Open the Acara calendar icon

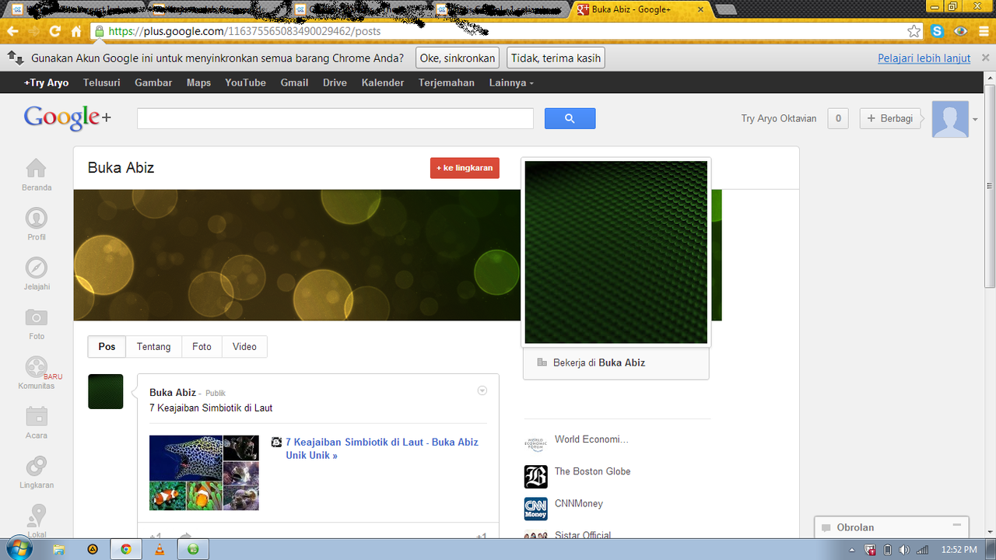36,417
